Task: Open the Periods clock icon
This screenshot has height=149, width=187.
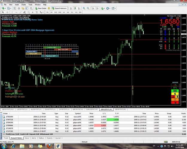Action: coord(107,8)
